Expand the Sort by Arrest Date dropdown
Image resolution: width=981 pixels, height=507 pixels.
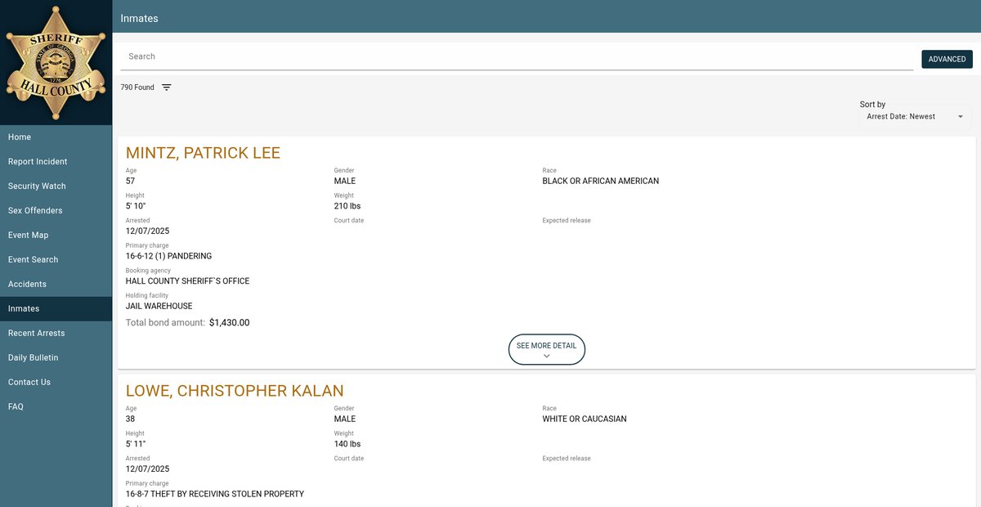(x=915, y=117)
